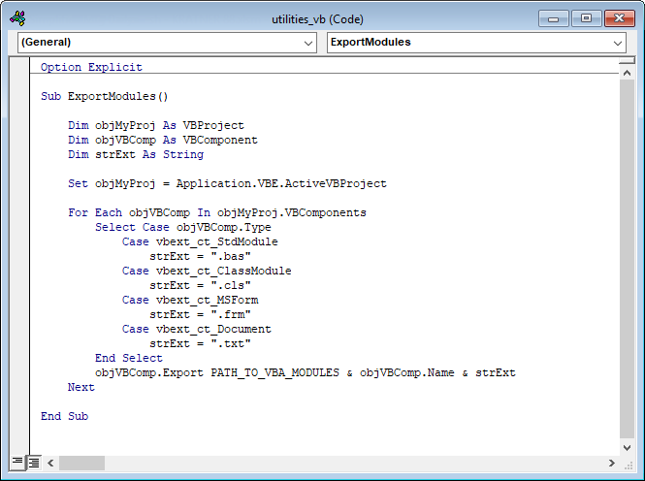This screenshot has height=481, width=645.
Task: Click the strExt = ".frm" line
Action: [x=200, y=314]
